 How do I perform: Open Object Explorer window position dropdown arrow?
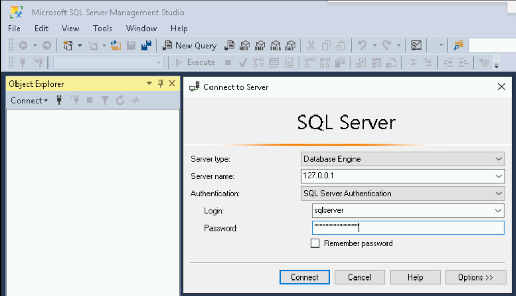click(x=149, y=84)
